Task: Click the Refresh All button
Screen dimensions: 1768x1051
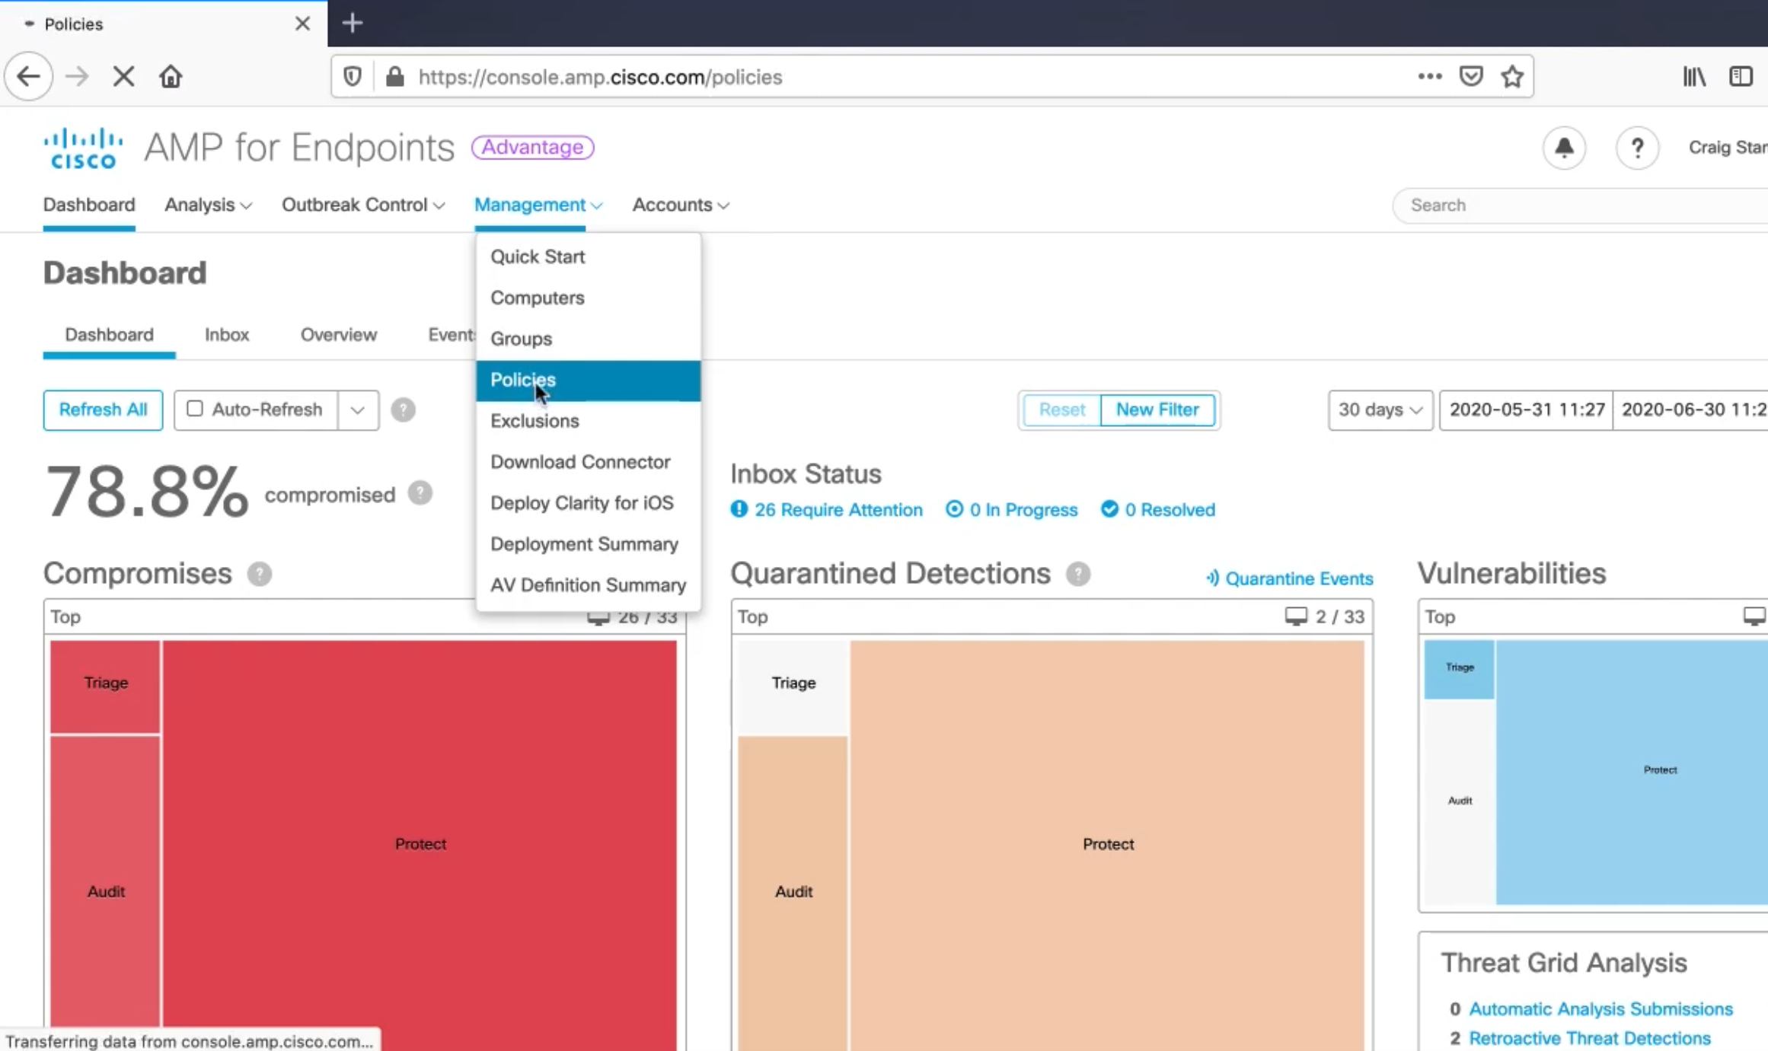Action: (103, 410)
